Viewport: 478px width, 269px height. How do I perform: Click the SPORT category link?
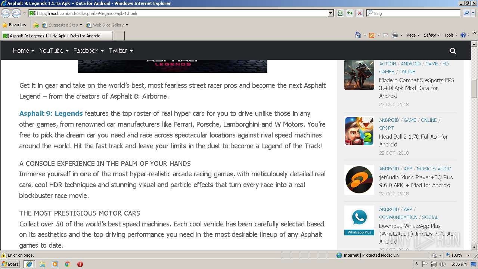[x=387, y=128]
